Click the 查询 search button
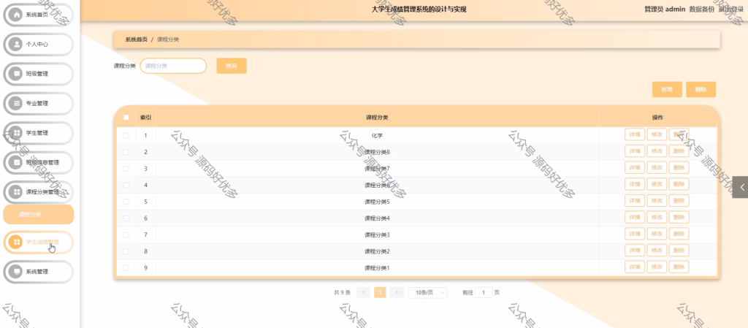Viewport: 748px width, 328px height. (x=232, y=66)
